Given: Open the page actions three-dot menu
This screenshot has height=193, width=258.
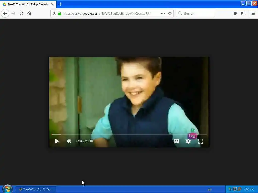Looking at the screenshot, I should (x=163, y=13).
